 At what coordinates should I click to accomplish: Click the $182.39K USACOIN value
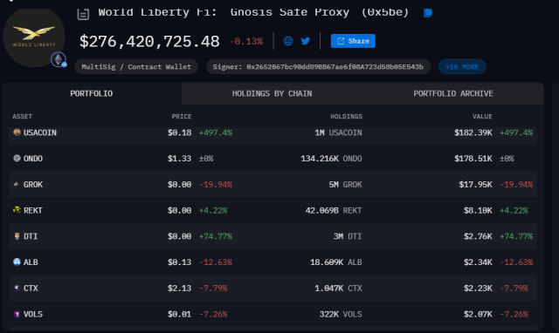473,133
